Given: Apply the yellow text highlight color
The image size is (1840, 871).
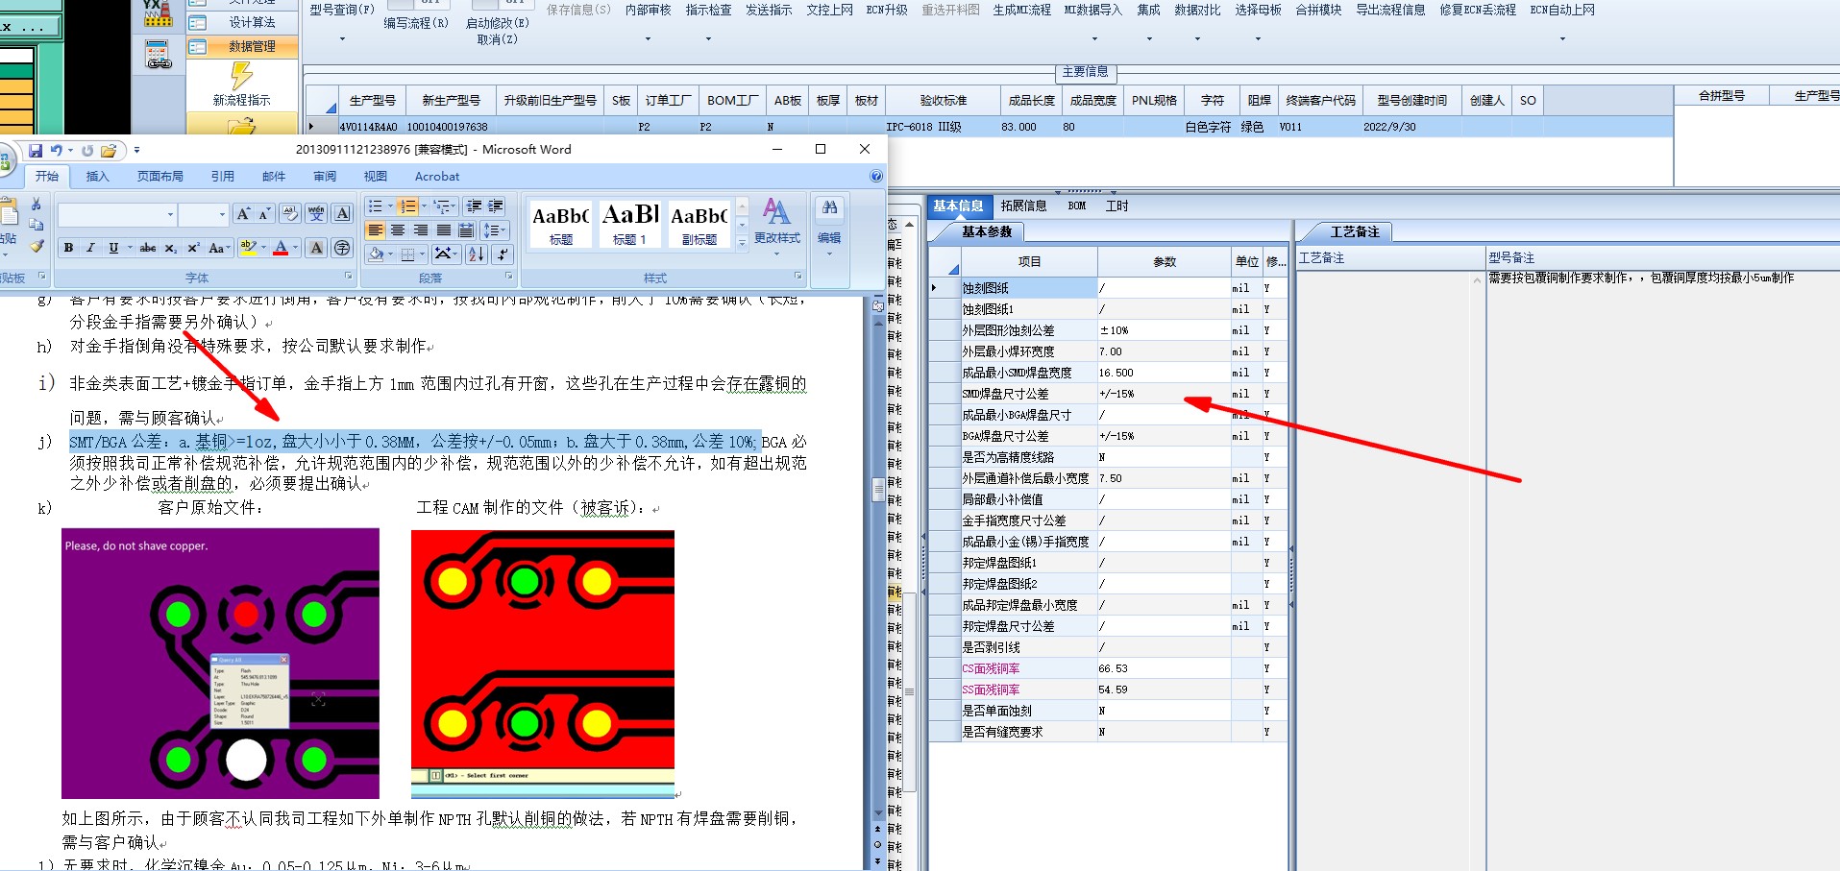Looking at the screenshot, I should 248,248.
